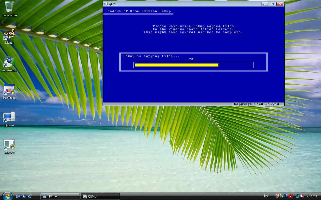Switch to QtEmu taskbar button

[x=60, y=196]
